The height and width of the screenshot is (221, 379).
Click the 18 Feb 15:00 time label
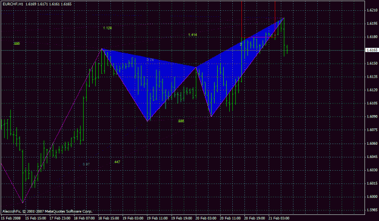[109, 219]
